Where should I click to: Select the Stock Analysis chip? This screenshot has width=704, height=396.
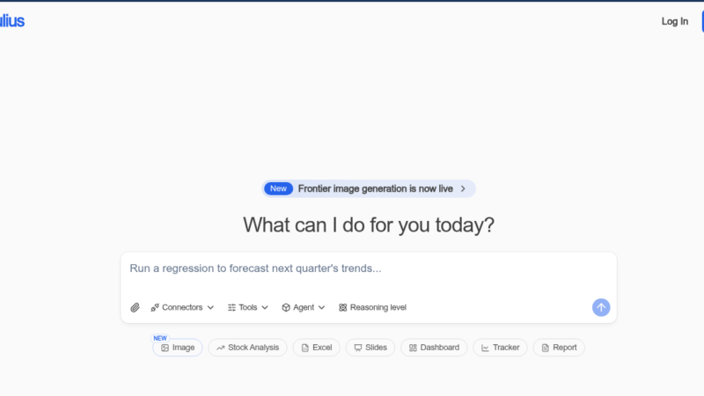(x=247, y=348)
